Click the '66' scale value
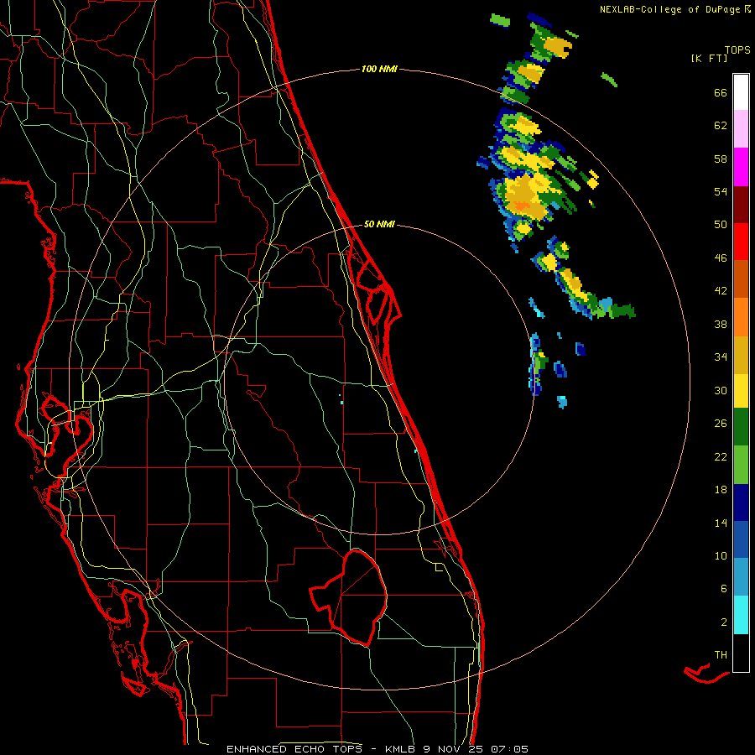755x755 pixels. click(721, 93)
